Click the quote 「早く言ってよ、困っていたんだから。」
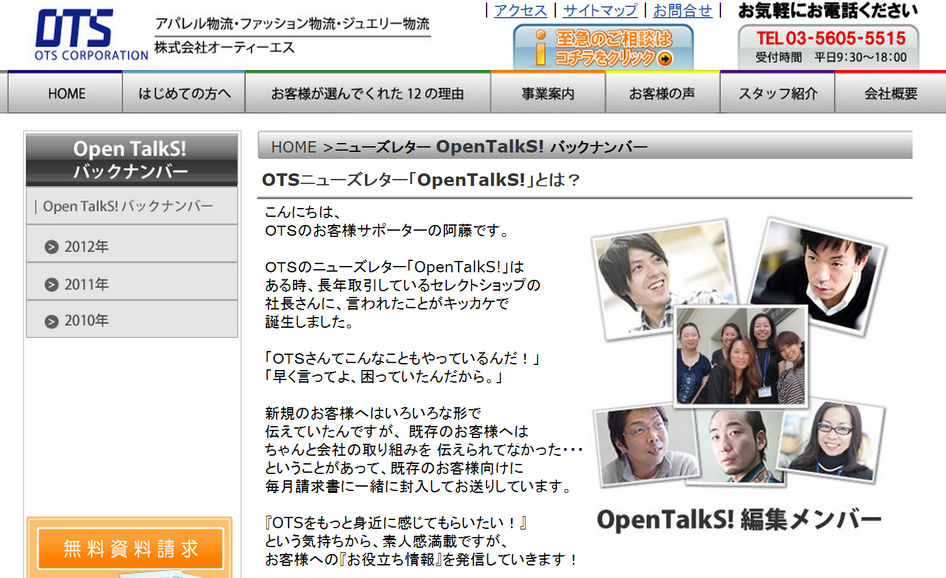This screenshot has width=946, height=578. pyautogui.click(x=384, y=377)
